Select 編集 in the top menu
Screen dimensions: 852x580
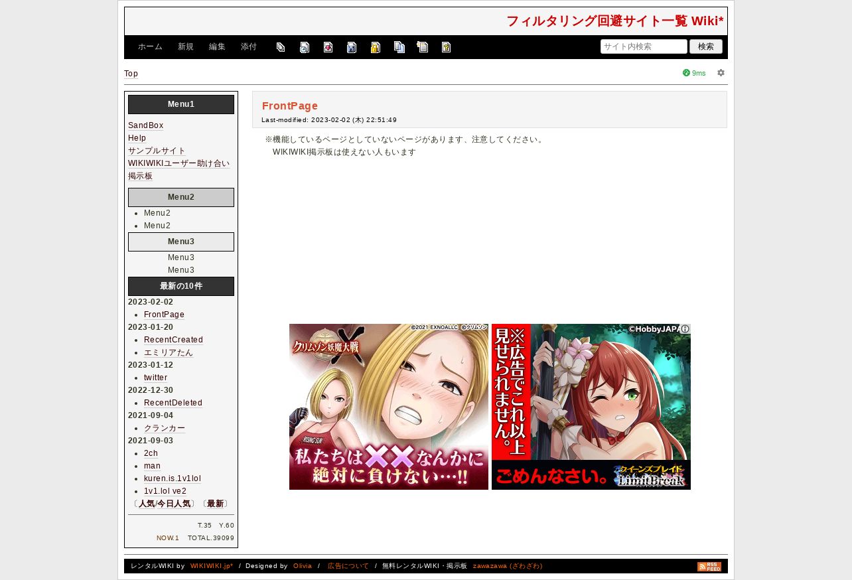coord(217,47)
